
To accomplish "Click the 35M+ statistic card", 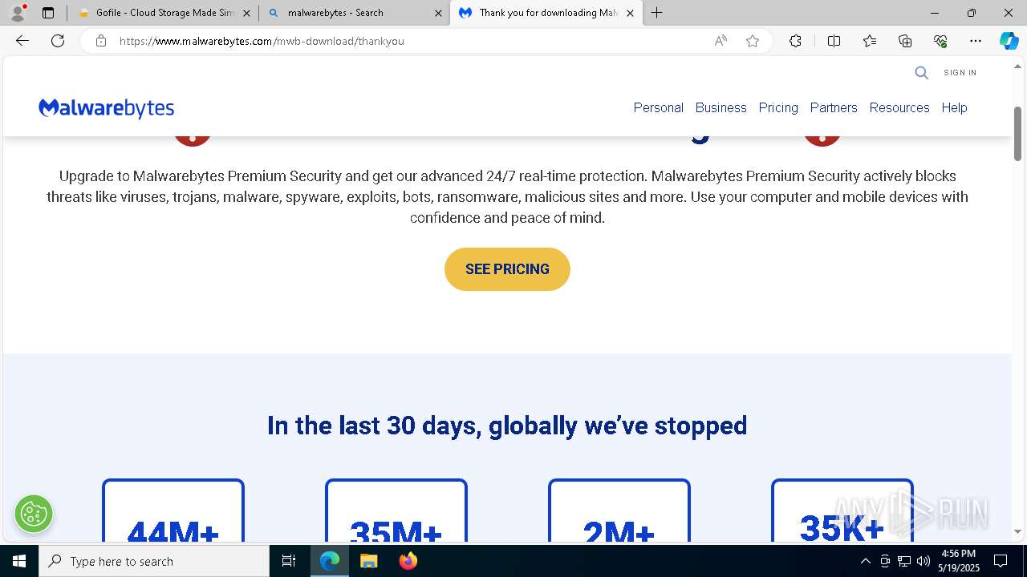I will tap(396, 510).
